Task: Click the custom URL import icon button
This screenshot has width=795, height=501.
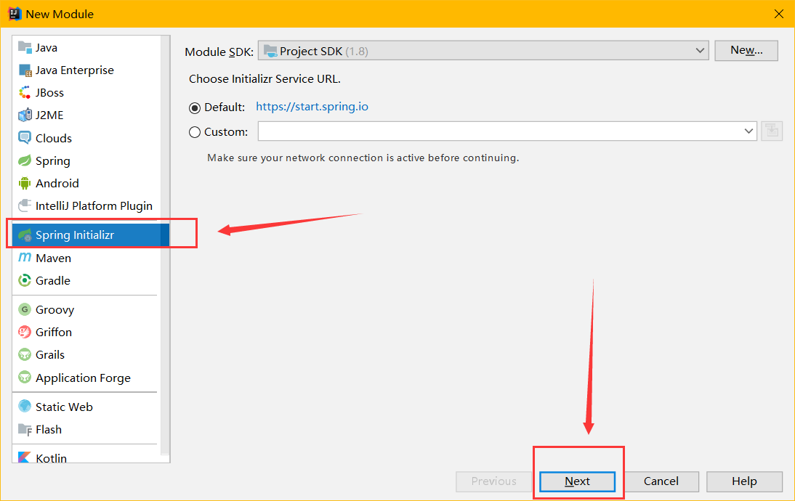Action: click(x=772, y=131)
